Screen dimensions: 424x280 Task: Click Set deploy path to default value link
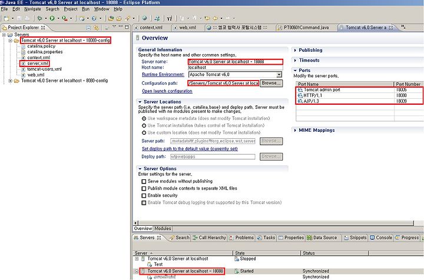[x=190, y=149]
